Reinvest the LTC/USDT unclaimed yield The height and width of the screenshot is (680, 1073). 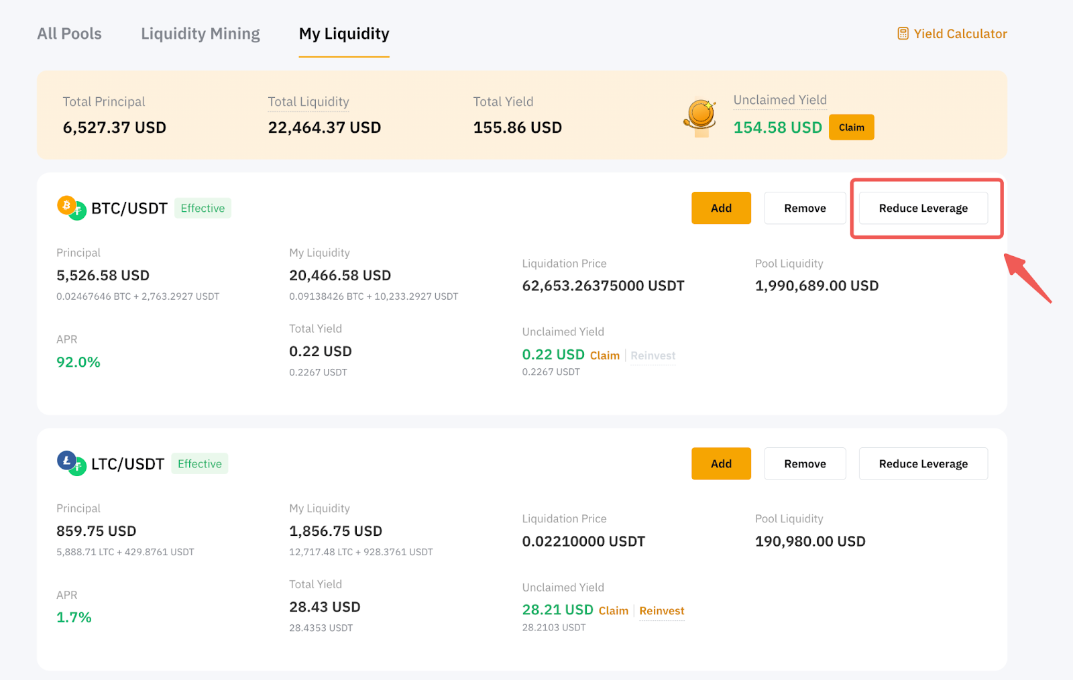(x=661, y=611)
